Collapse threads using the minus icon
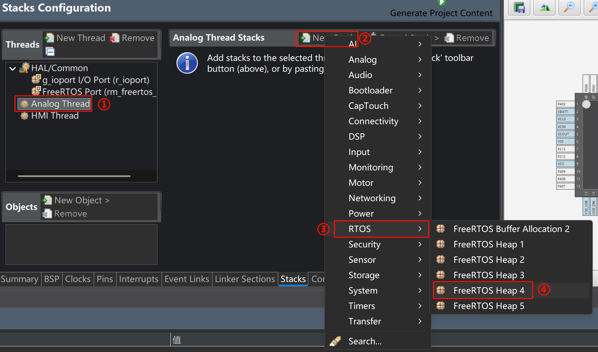The image size is (598, 352). tap(50, 52)
